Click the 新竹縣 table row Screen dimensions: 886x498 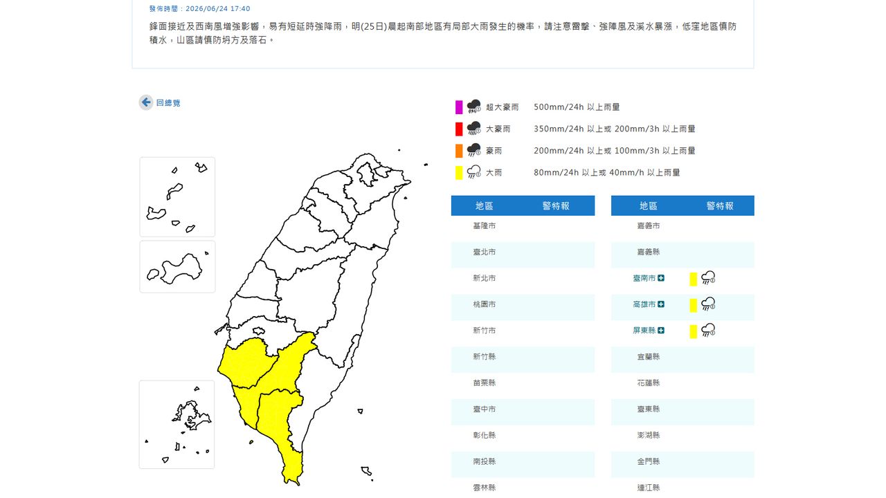(x=523, y=360)
